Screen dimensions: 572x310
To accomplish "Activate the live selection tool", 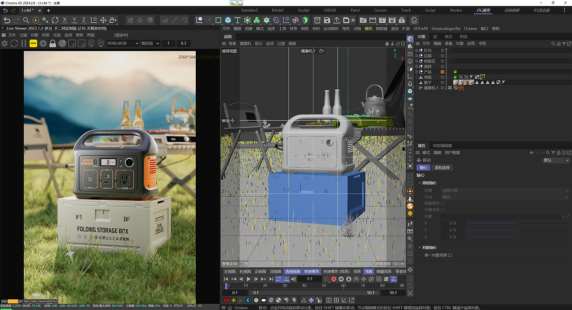I will [x=36, y=20].
